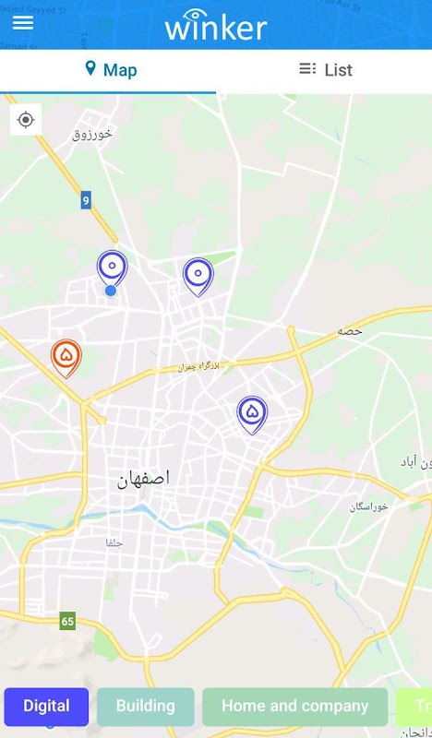Screen dimensions: 432x738
Task: Tap the my-location crosshair button
Action: pyautogui.click(x=26, y=120)
